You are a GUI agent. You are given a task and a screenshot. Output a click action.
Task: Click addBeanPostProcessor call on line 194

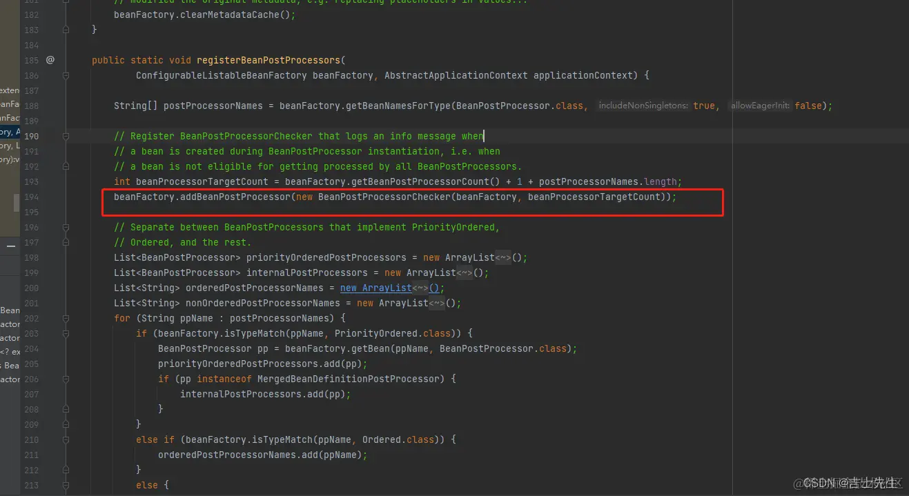[x=235, y=197]
